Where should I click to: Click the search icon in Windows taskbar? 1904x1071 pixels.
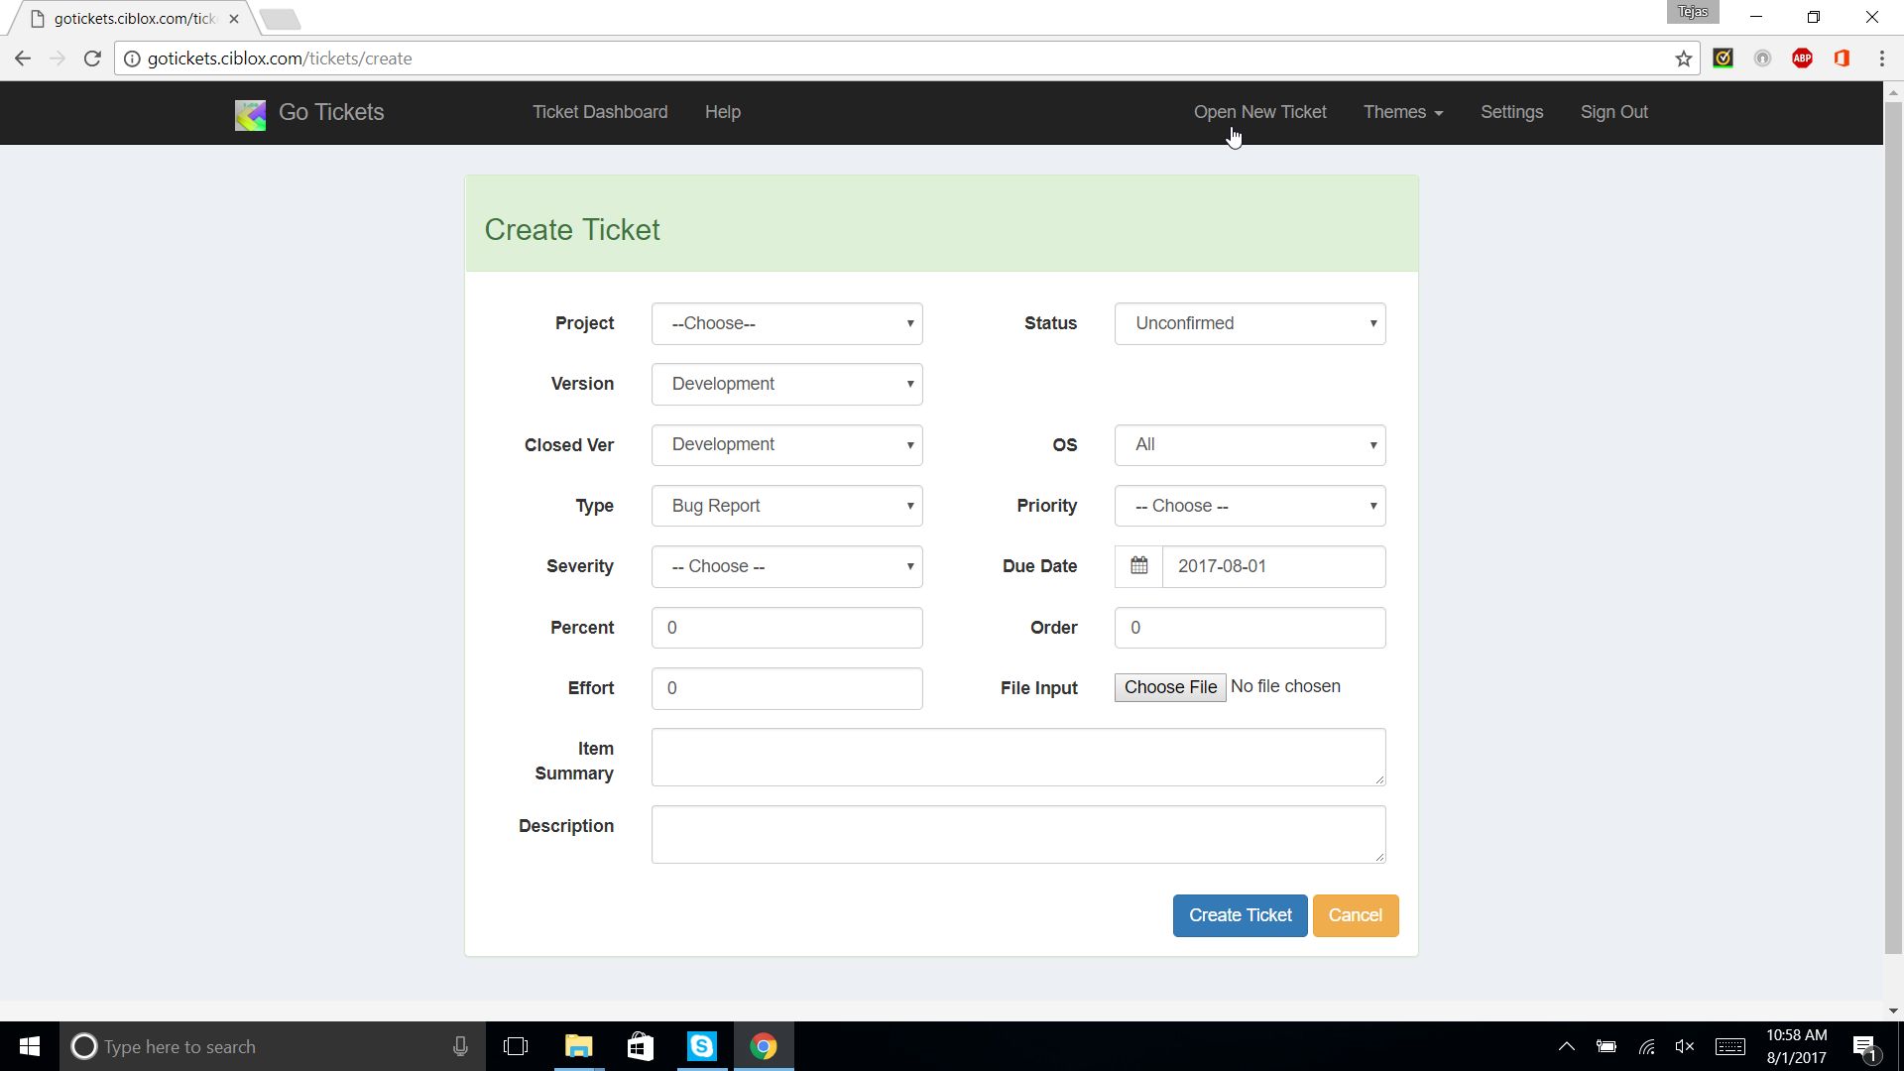(x=85, y=1046)
